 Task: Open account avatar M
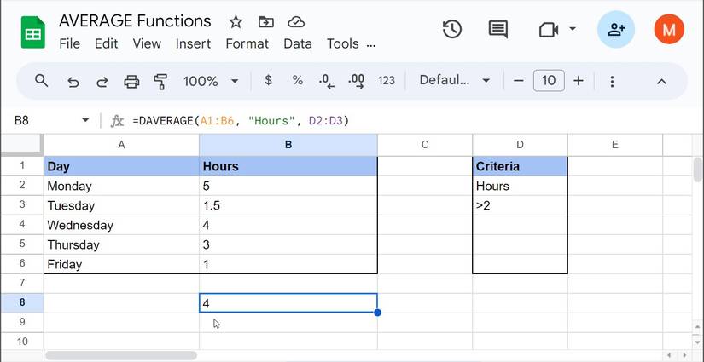pos(669,29)
